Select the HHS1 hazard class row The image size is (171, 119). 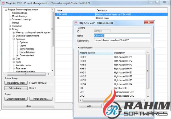[112, 73]
